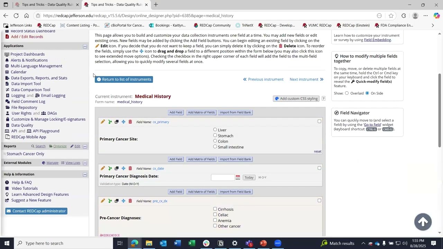Edit the cx_date field with pencil icon
Screen dimensions: 443x249
click(x=103, y=168)
